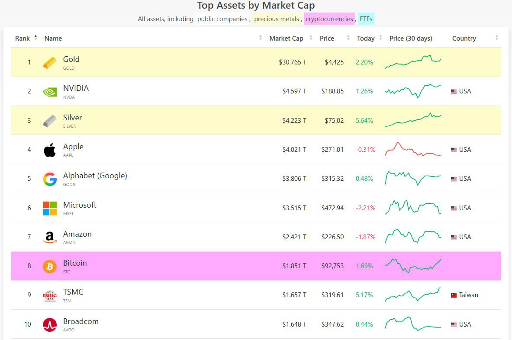Sort table by Country column

point(464,38)
